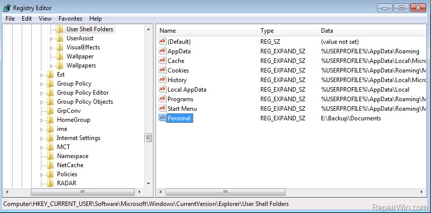Open the File menu

10,19
